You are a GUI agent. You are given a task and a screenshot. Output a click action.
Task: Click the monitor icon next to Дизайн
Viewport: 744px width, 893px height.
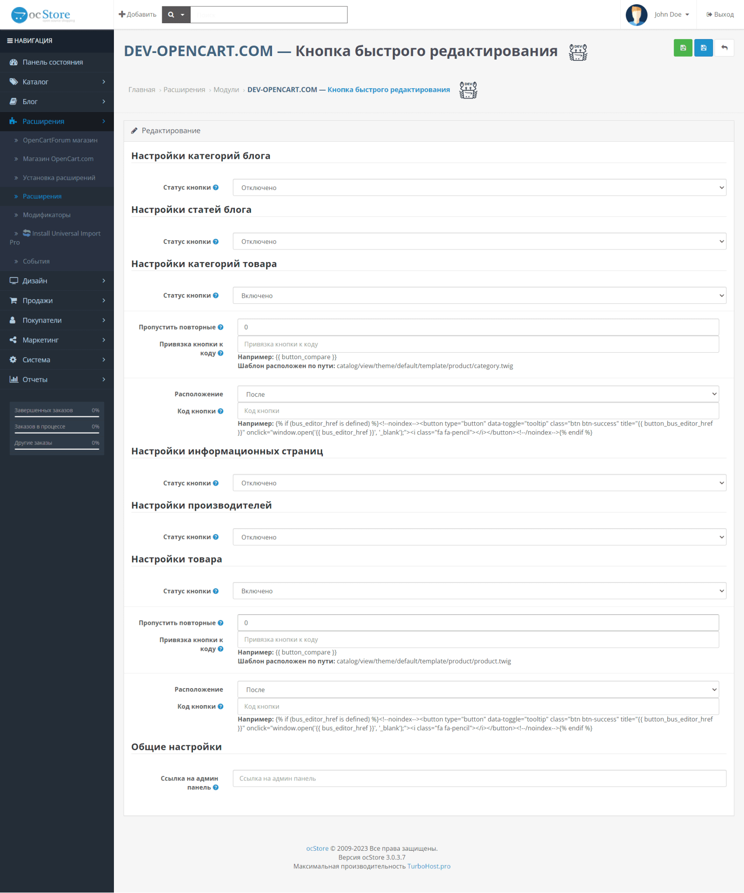13,281
